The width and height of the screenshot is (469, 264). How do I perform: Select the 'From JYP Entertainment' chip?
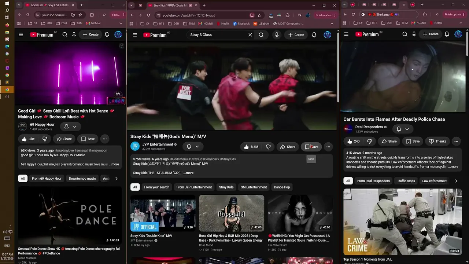(194, 187)
